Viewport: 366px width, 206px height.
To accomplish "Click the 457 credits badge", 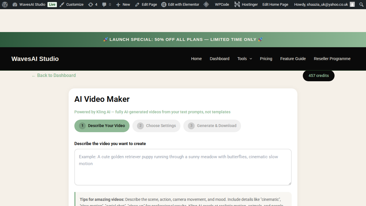I will click(319, 76).
